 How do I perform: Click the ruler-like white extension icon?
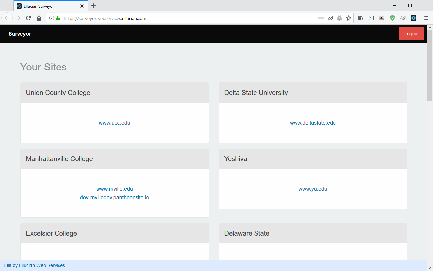coord(403,18)
